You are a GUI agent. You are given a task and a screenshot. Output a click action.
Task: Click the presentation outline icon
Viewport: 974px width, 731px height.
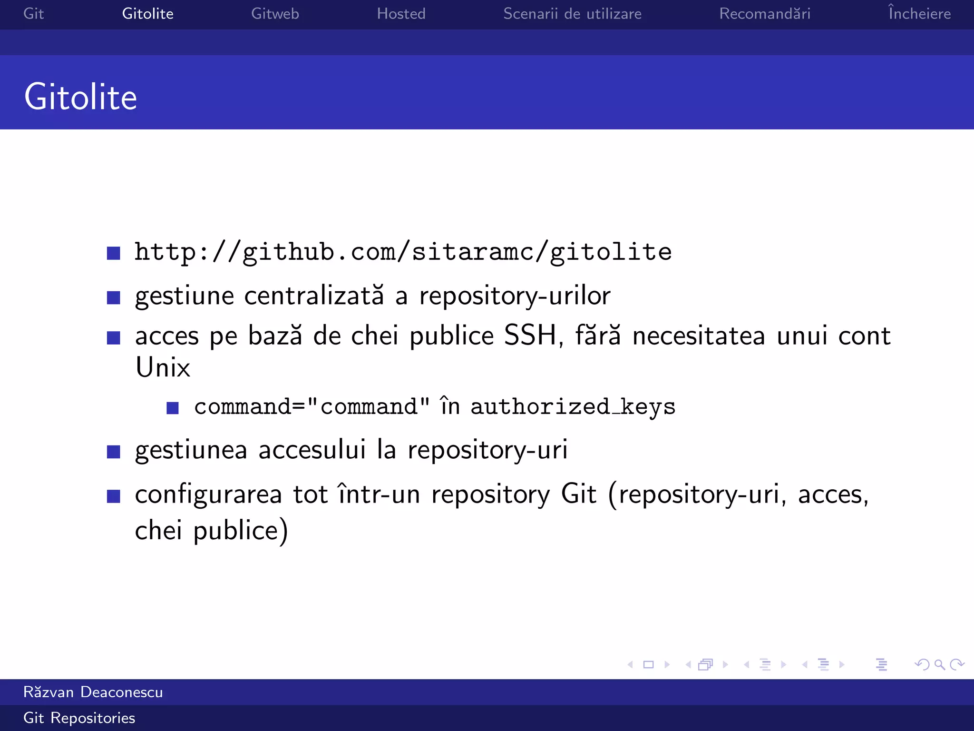click(881, 664)
